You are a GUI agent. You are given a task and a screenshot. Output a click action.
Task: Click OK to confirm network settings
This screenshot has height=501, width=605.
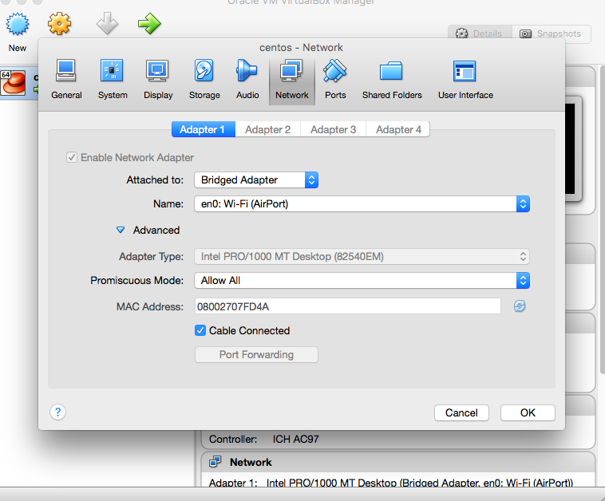(x=528, y=412)
